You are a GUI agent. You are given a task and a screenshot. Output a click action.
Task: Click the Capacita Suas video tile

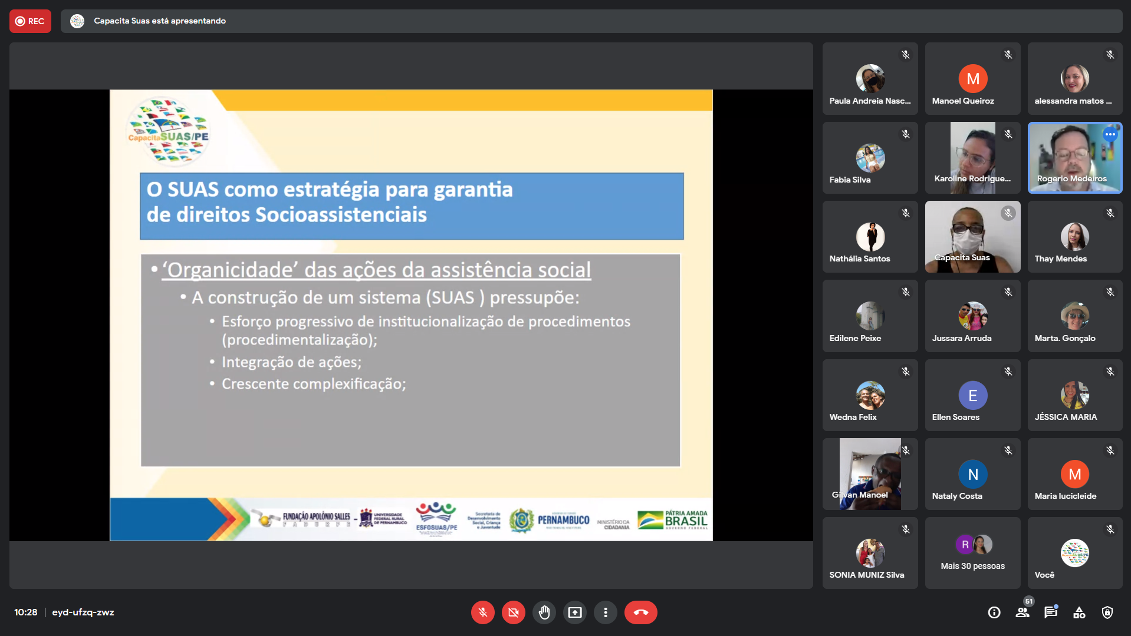972,237
